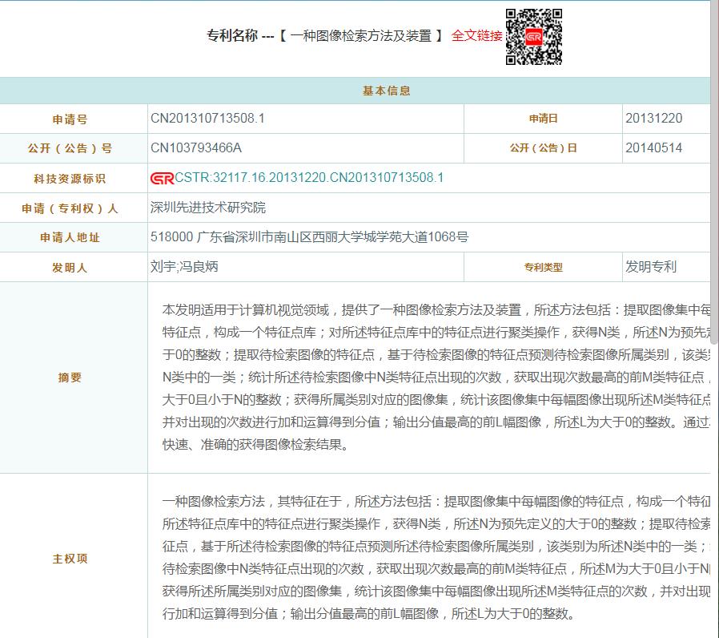
Task: Open the 全文链接 full-text link
Action: click(476, 36)
